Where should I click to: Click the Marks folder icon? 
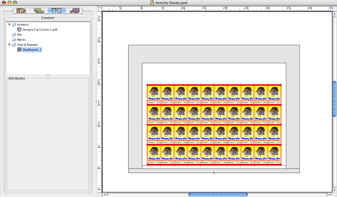click(14, 40)
